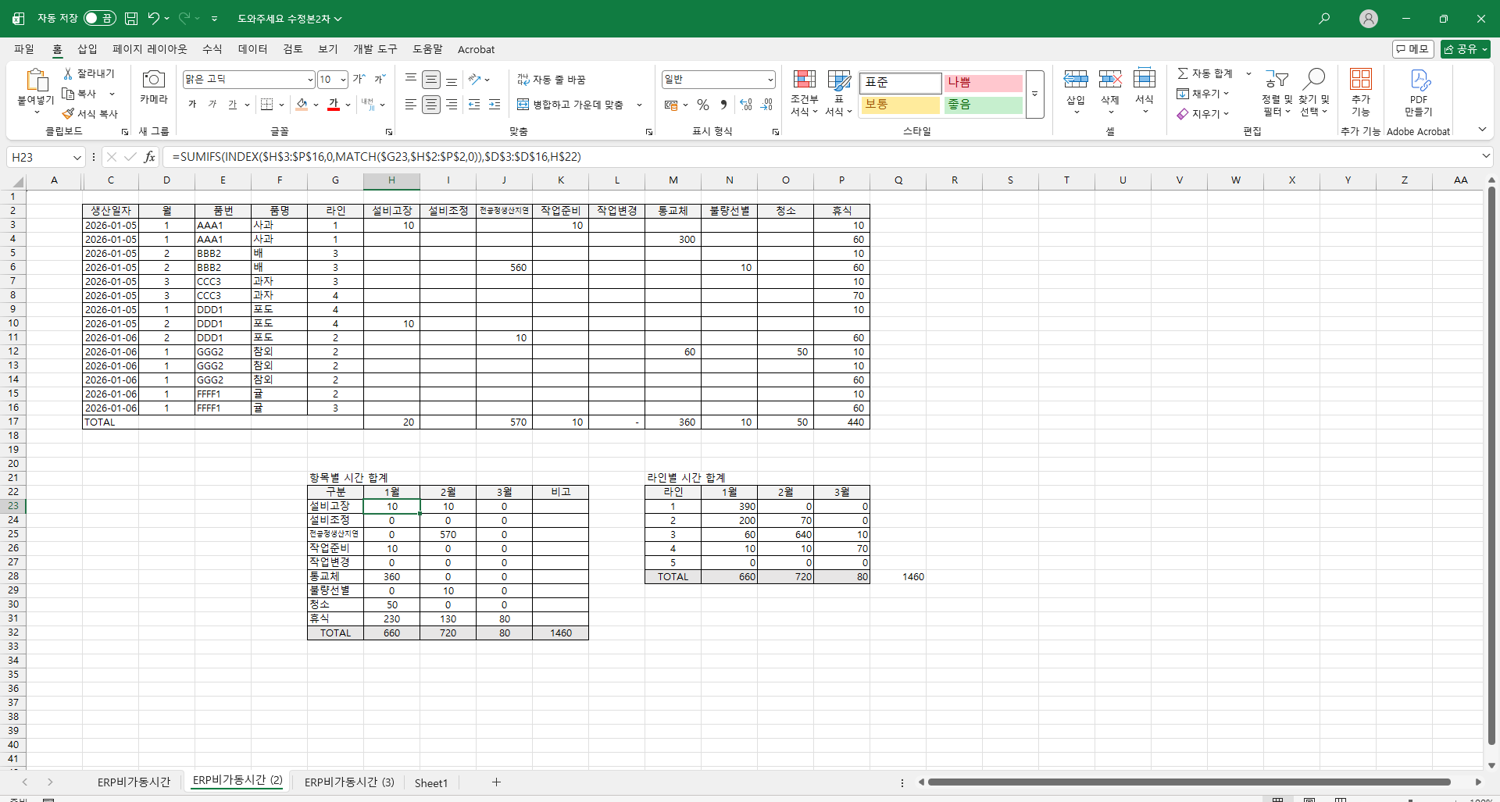Expand the Name Box dropdown arrow
Image resolution: width=1500 pixels, height=802 pixels.
click(x=77, y=158)
